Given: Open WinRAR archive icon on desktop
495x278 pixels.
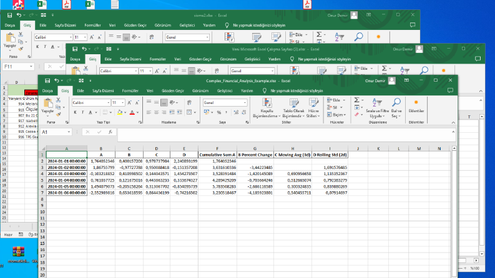Looking at the screenshot, I should (x=18, y=252).
